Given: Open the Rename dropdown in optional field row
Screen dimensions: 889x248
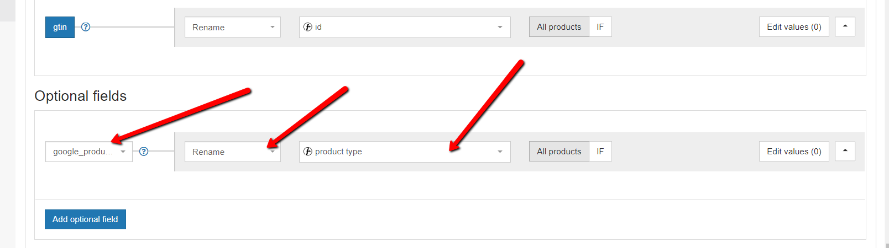Looking at the screenshot, I should tap(233, 152).
